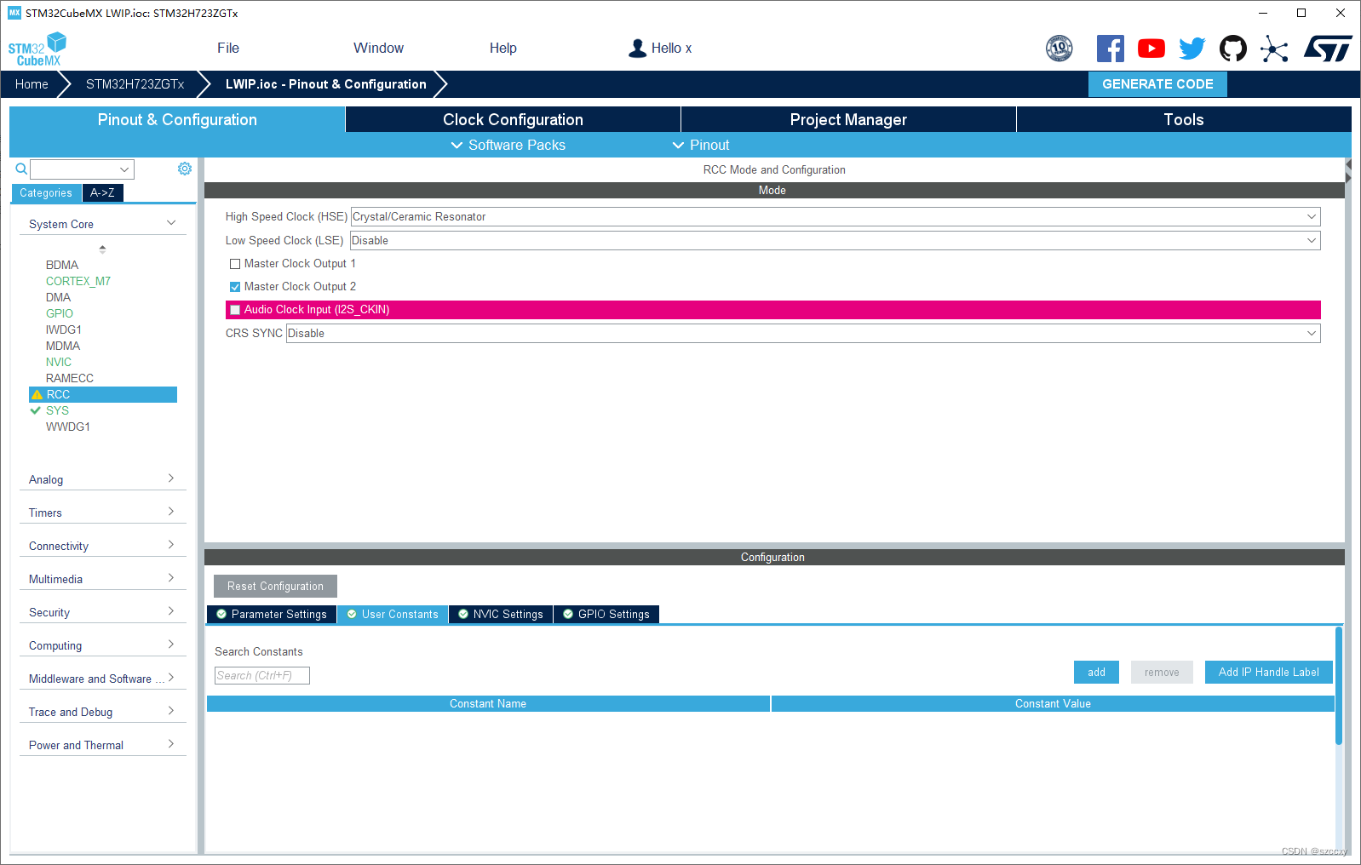Open the ST community network icon
Image resolution: width=1361 pixels, height=865 pixels.
tap(1274, 49)
